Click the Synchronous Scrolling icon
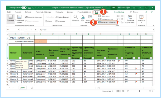The width and height of the screenshot is (161, 98). tap(122, 19)
